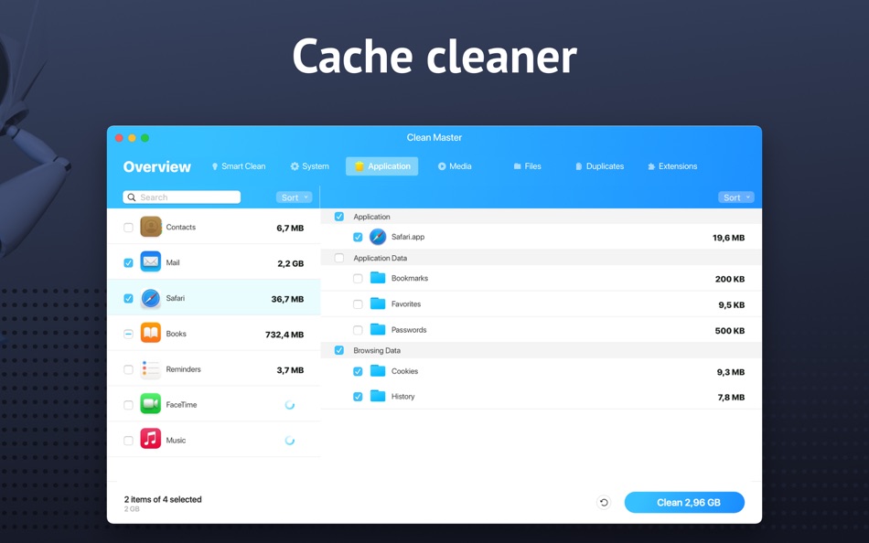This screenshot has height=543, width=869.
Task: Click the FaceTime loading spinner
Action: tap(289, 405)
